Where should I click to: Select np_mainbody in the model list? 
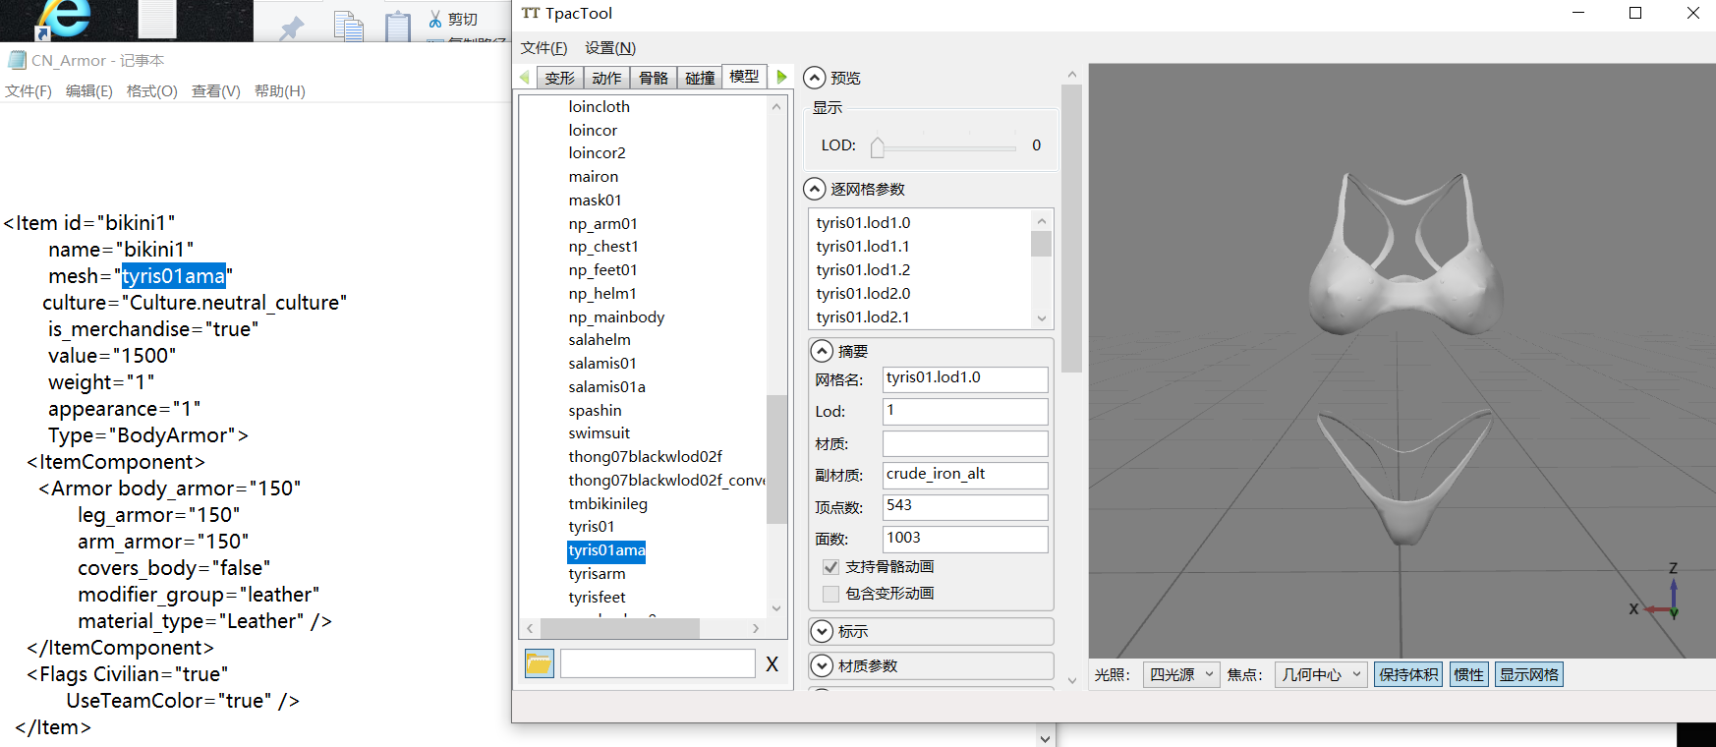616,317
